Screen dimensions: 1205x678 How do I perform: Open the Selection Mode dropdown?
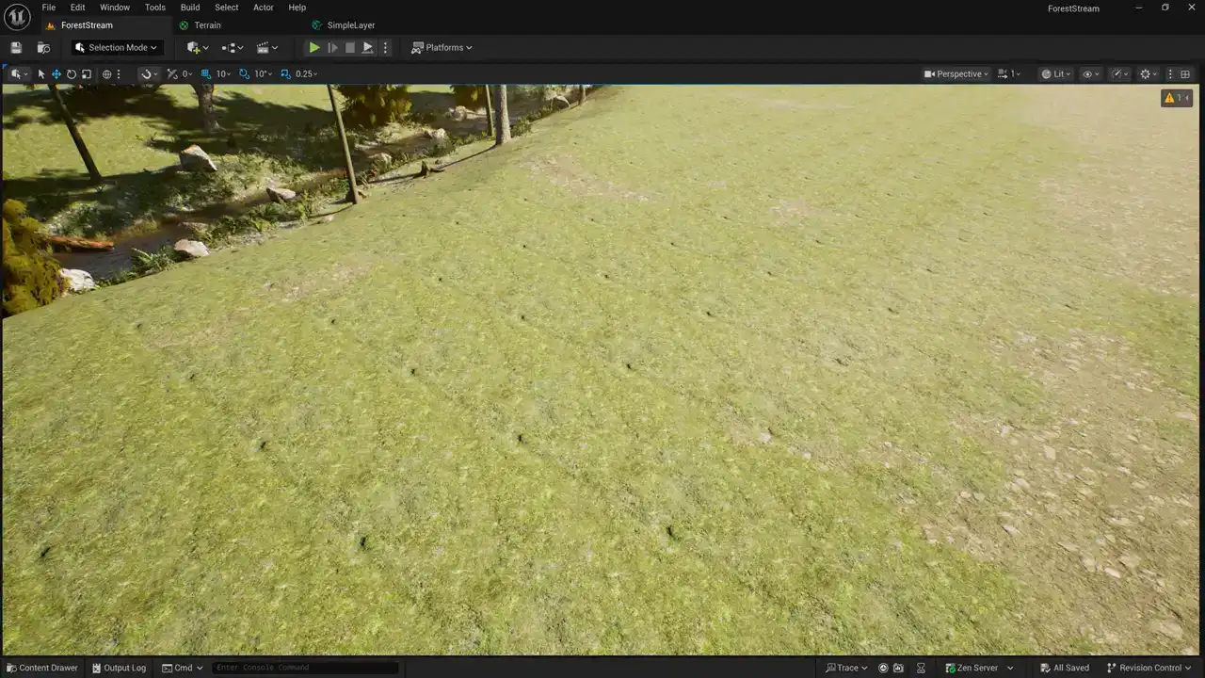click(x=117, y=48)
